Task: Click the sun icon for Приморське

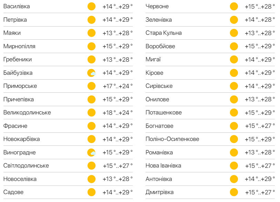Action: point(91,86)
